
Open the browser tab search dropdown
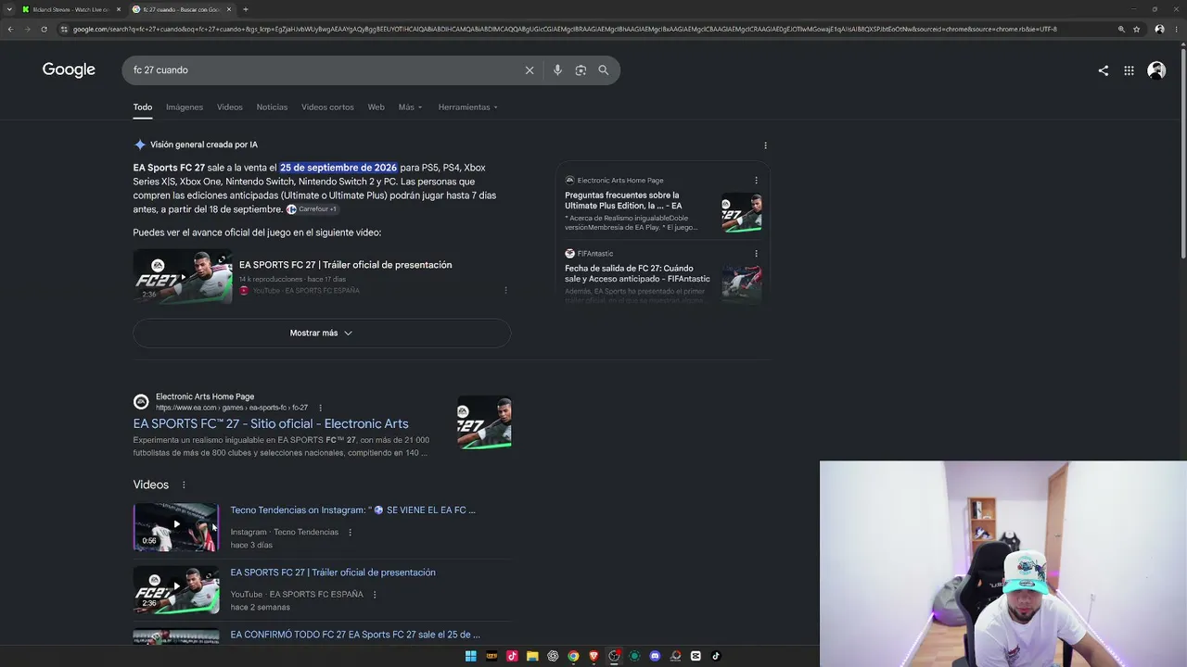10,9
